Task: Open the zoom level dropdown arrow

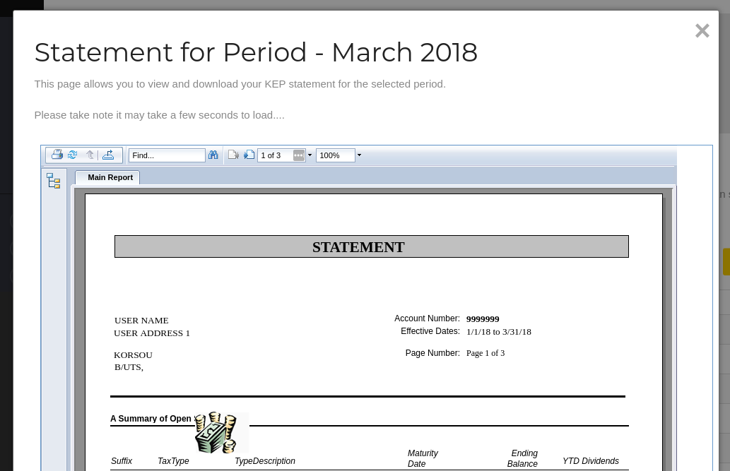Action: coord(359,155)
